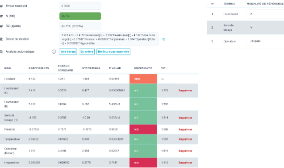Open Fournisseur reference modality dropdown showing A
This screenshot has height=168, width=284.
point(265,14)
